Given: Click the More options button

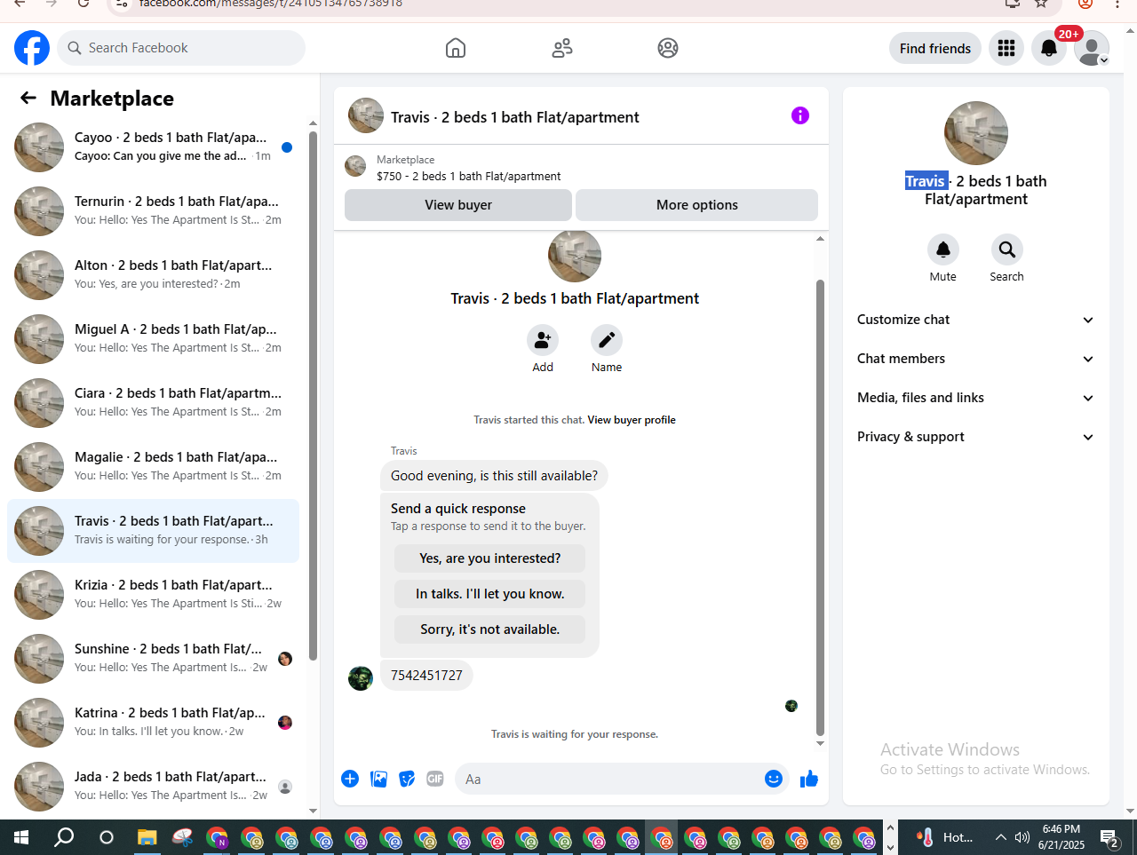Looking at the screenshot, I should (x=697, y=205).
